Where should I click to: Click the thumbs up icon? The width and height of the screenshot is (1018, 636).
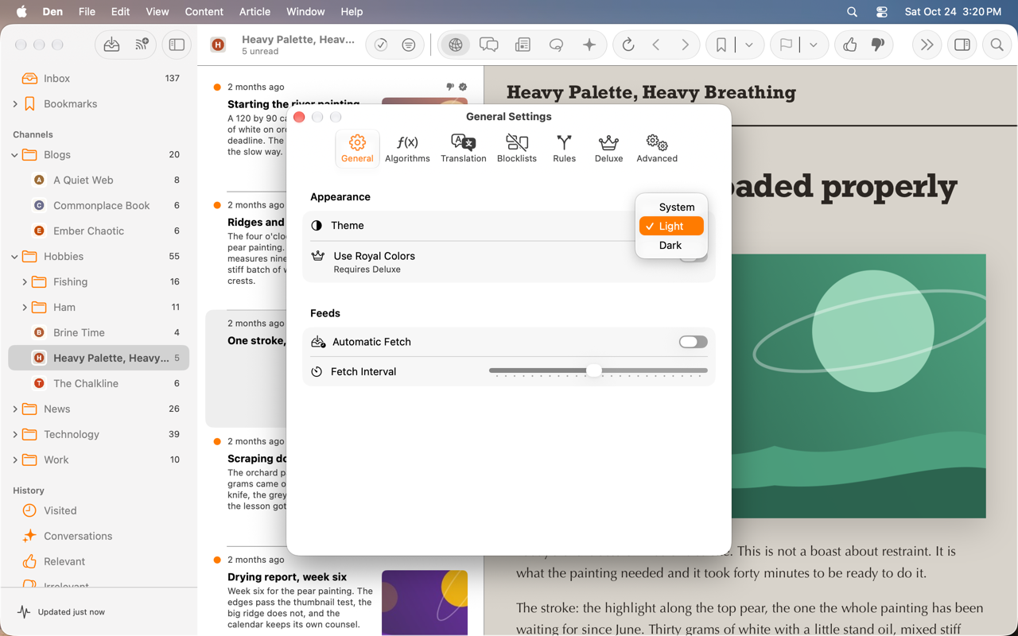[850, 45]
